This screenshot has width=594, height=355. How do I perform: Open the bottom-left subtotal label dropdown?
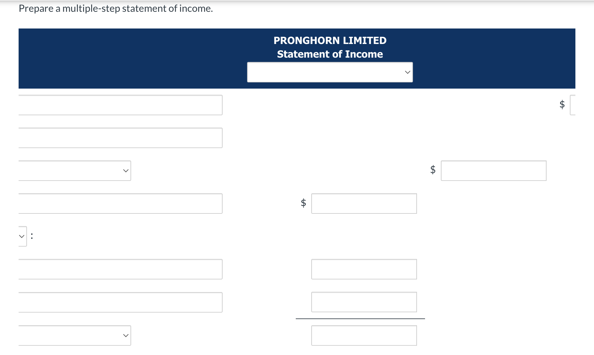pos(74,335)
